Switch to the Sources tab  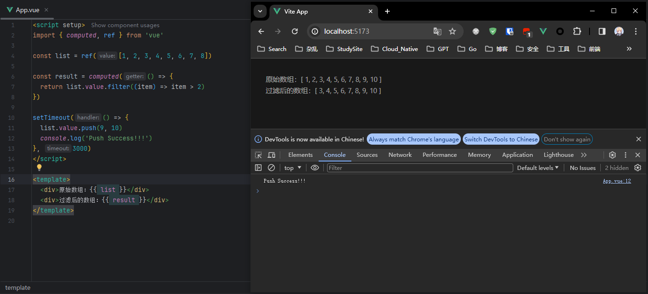tap(367, 155)
